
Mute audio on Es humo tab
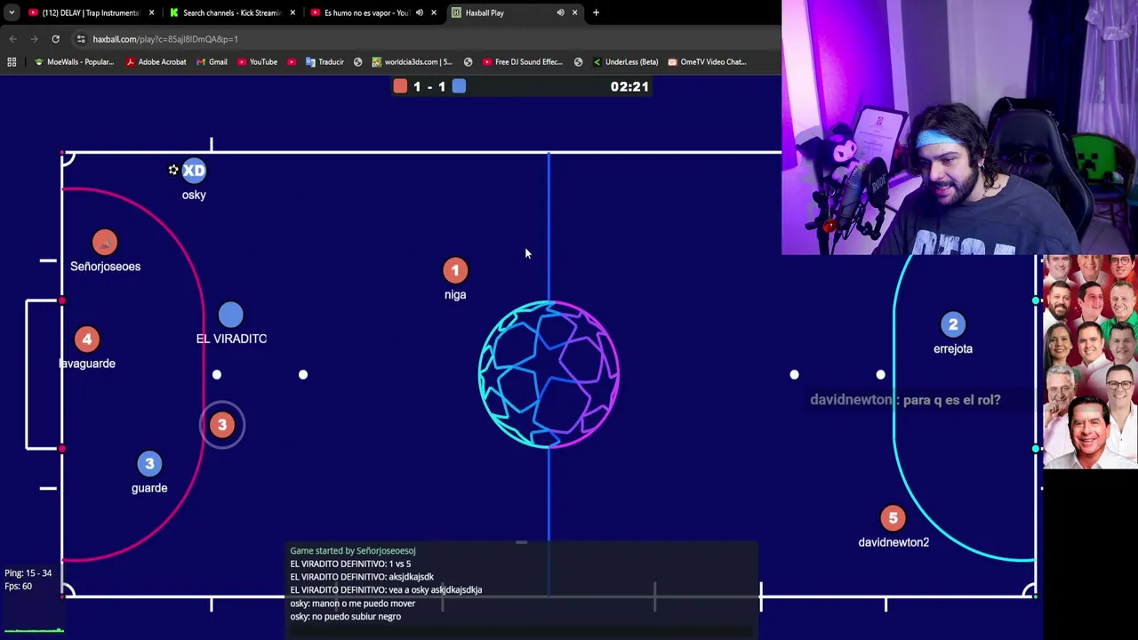(420, 12)
